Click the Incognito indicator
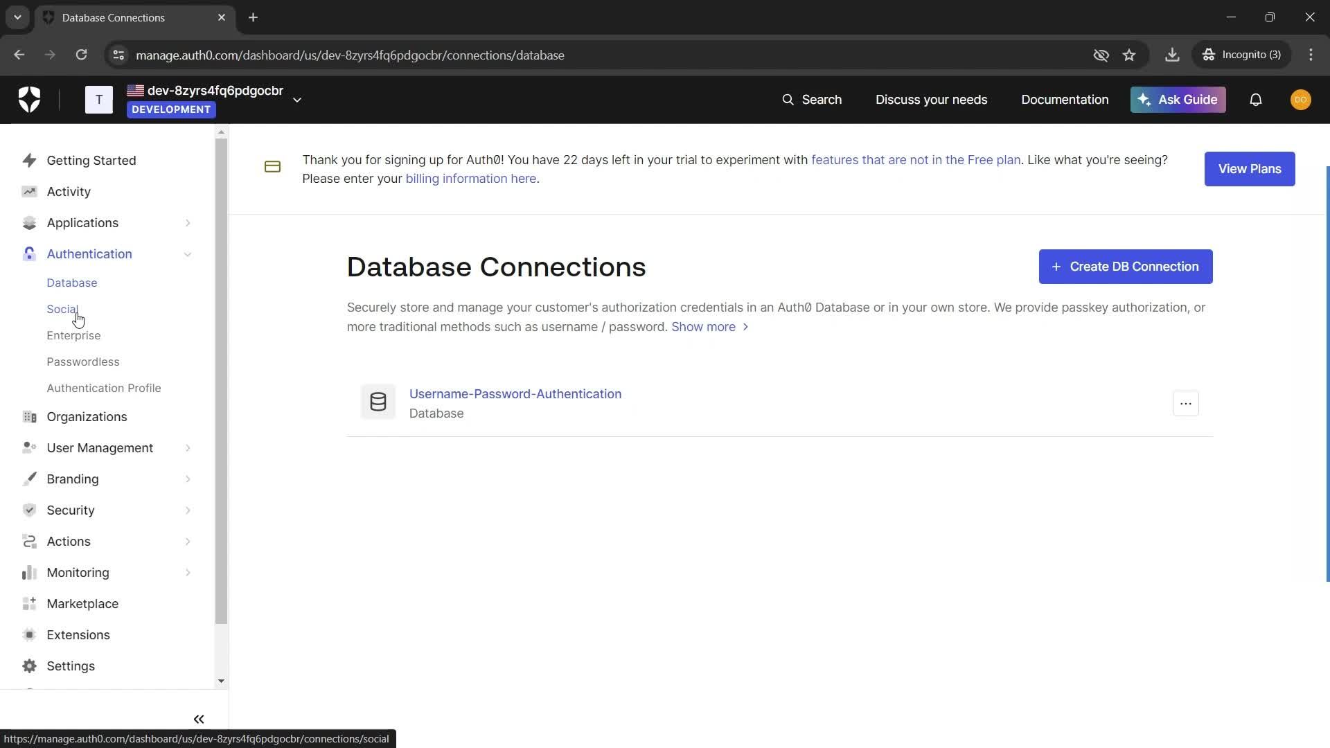This screenshot has width=1330, height=748. coord(1241,55)
